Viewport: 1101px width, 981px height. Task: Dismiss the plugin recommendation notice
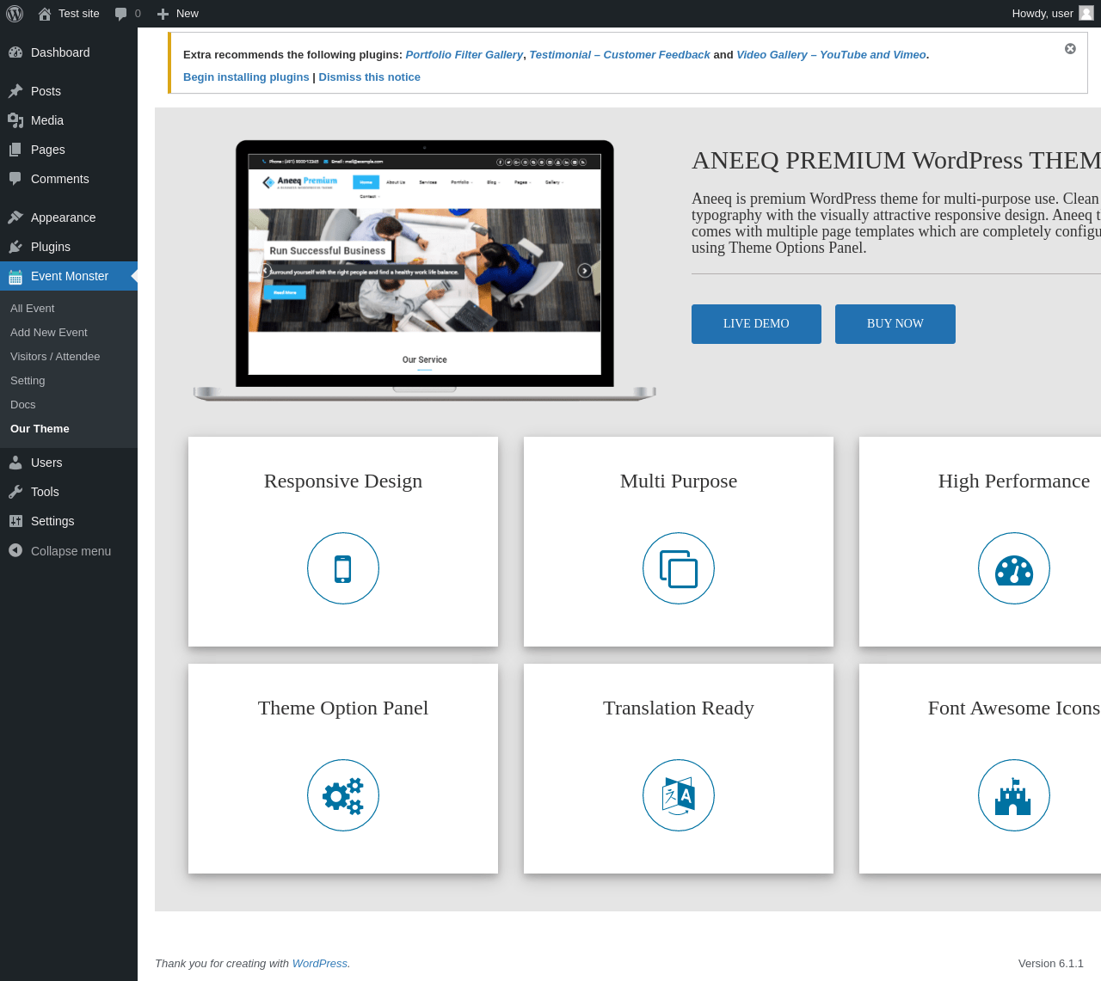[x=1070, y=49]
